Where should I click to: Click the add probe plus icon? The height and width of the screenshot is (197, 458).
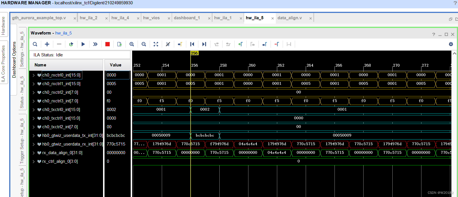[x=47, y=44]
